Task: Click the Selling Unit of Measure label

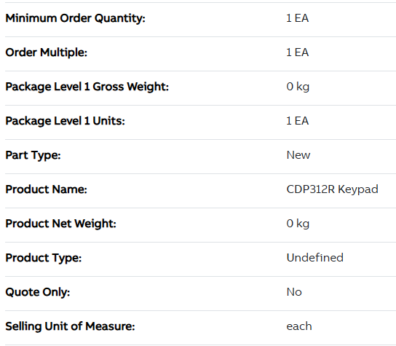Action: [x=70, y=326]
